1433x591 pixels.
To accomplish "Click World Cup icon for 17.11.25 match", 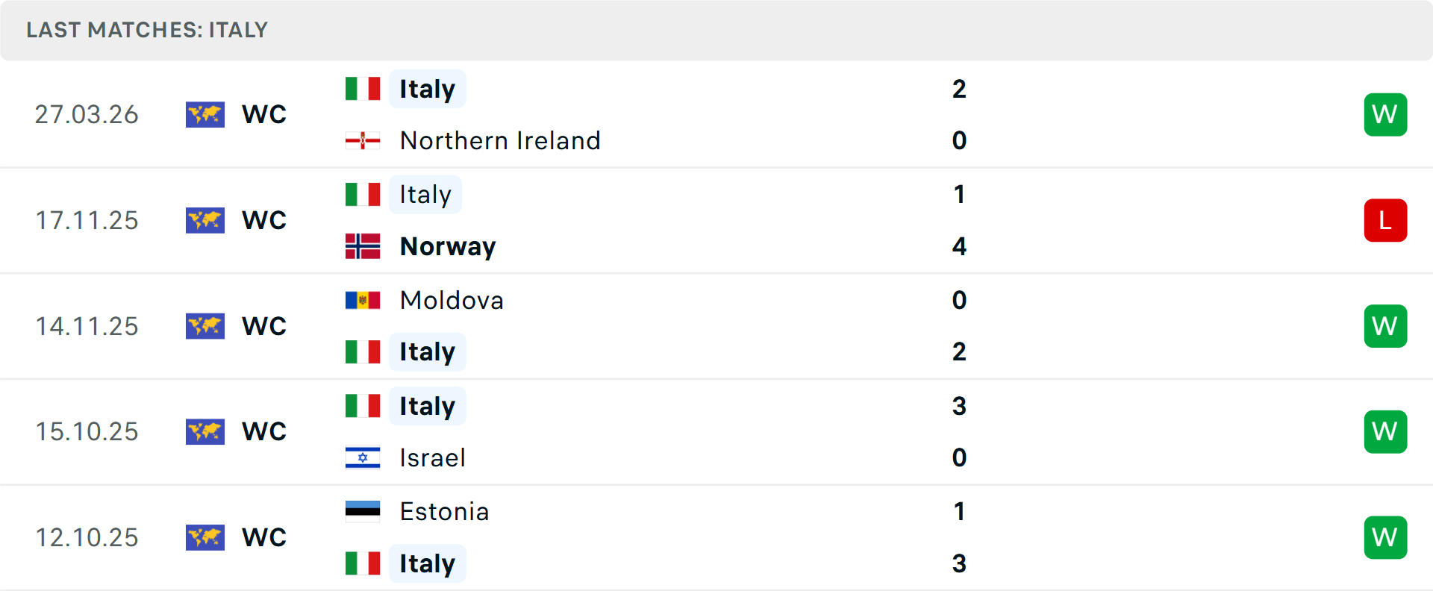I will tap(205, 220).
